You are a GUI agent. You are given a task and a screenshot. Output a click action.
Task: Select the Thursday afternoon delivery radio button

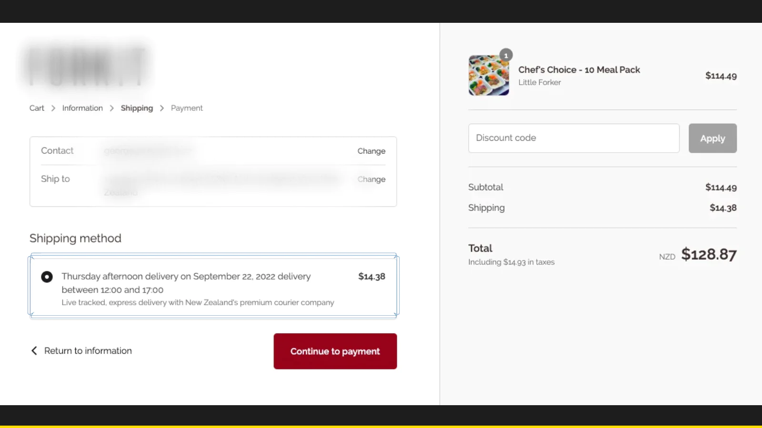(47, 277)
